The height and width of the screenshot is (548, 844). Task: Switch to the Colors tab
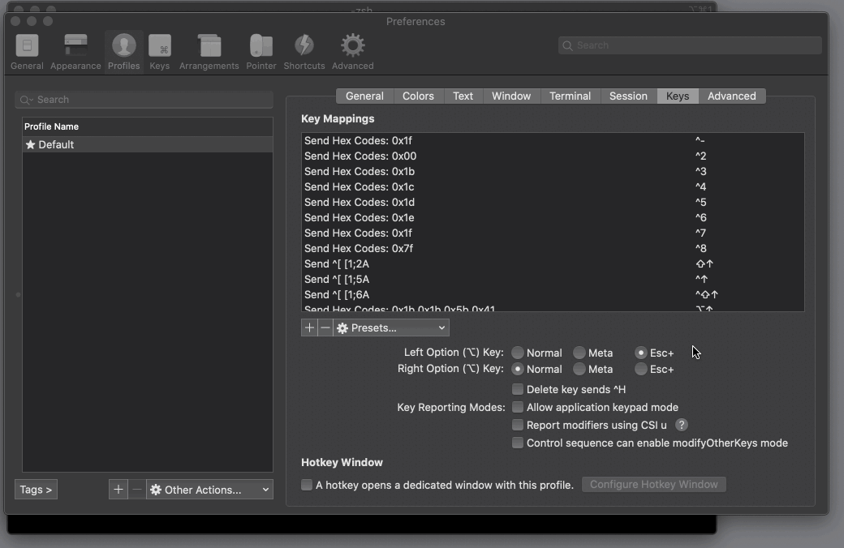coord(418,96)
